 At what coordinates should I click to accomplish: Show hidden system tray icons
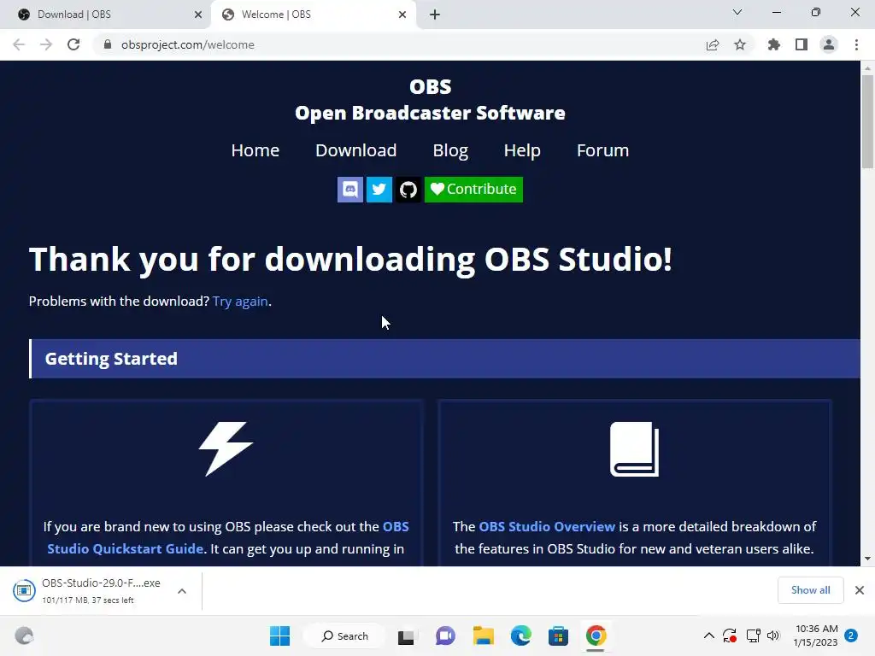708,635
